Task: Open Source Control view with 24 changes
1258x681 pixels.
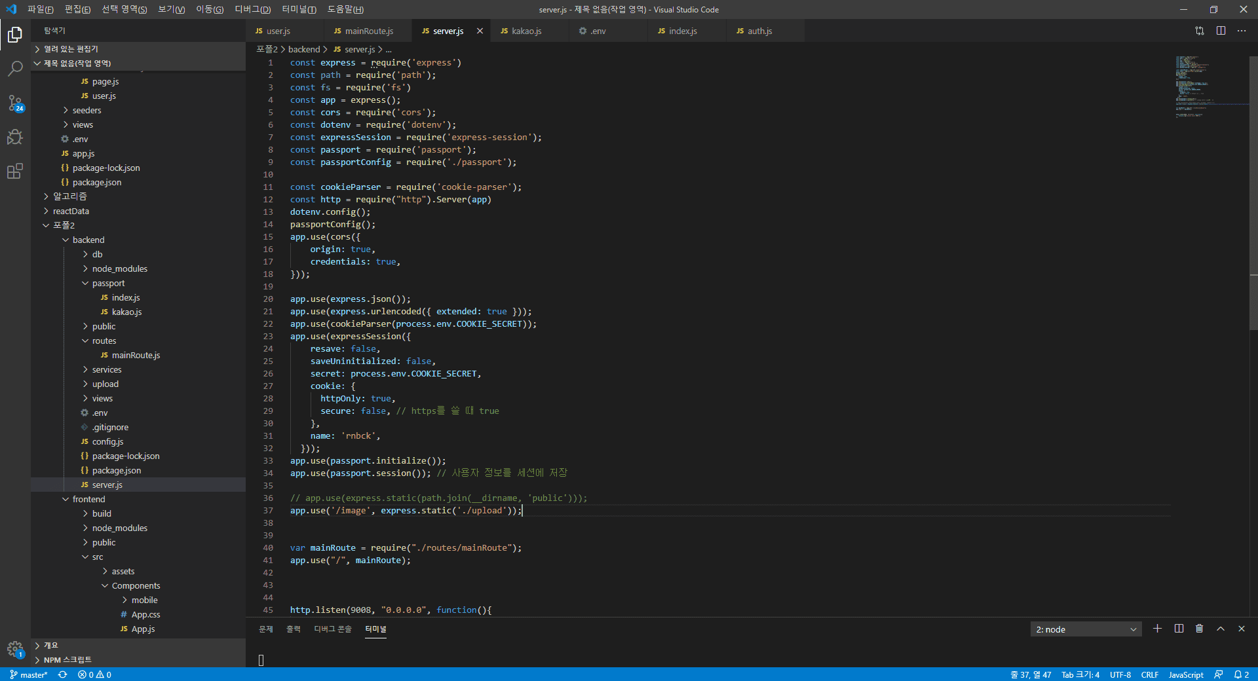Action: [x=15, y=103]
